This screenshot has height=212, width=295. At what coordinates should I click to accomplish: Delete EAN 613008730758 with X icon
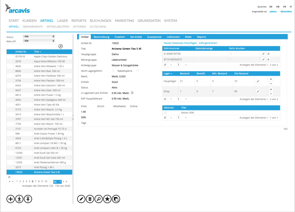click(x=268, y=54)
